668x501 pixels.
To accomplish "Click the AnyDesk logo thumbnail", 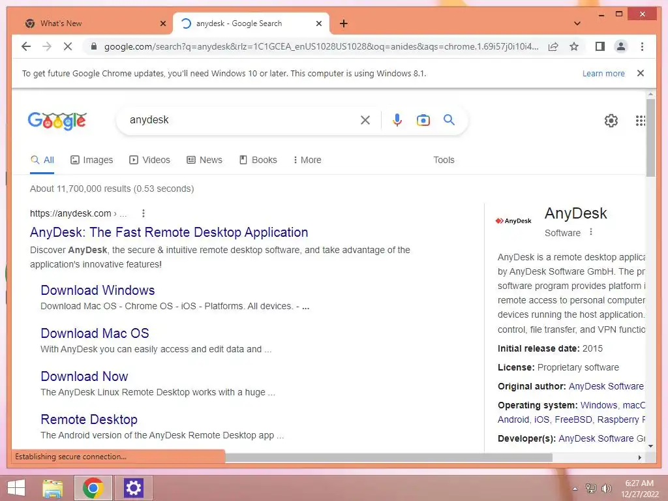I will (514, 220).
